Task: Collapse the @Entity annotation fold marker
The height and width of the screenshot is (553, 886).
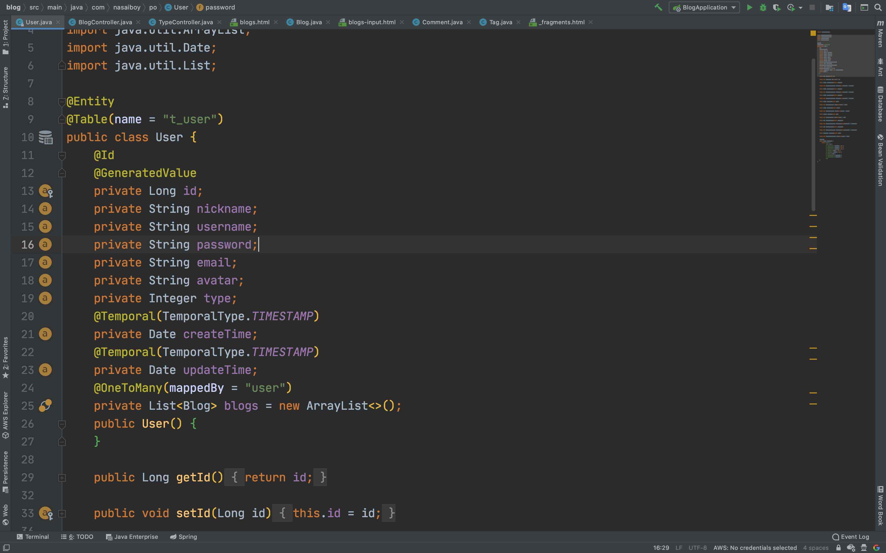Action: (62, 102)
